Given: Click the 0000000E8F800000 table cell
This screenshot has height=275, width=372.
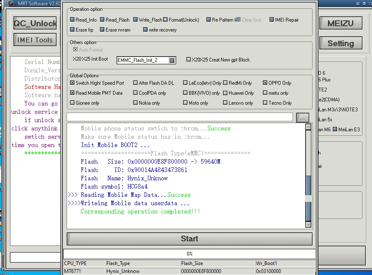Looking at the screenshot, I should (x=217, y=271).
